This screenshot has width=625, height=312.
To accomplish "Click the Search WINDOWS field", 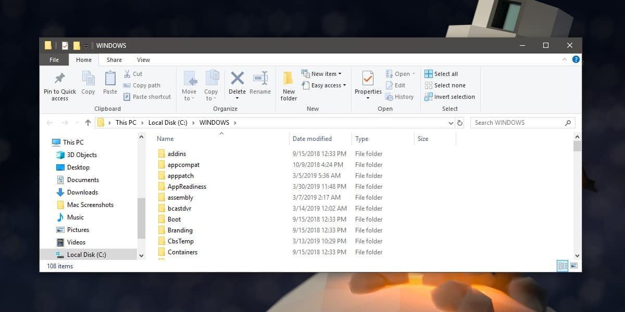I will click(523, 123).
